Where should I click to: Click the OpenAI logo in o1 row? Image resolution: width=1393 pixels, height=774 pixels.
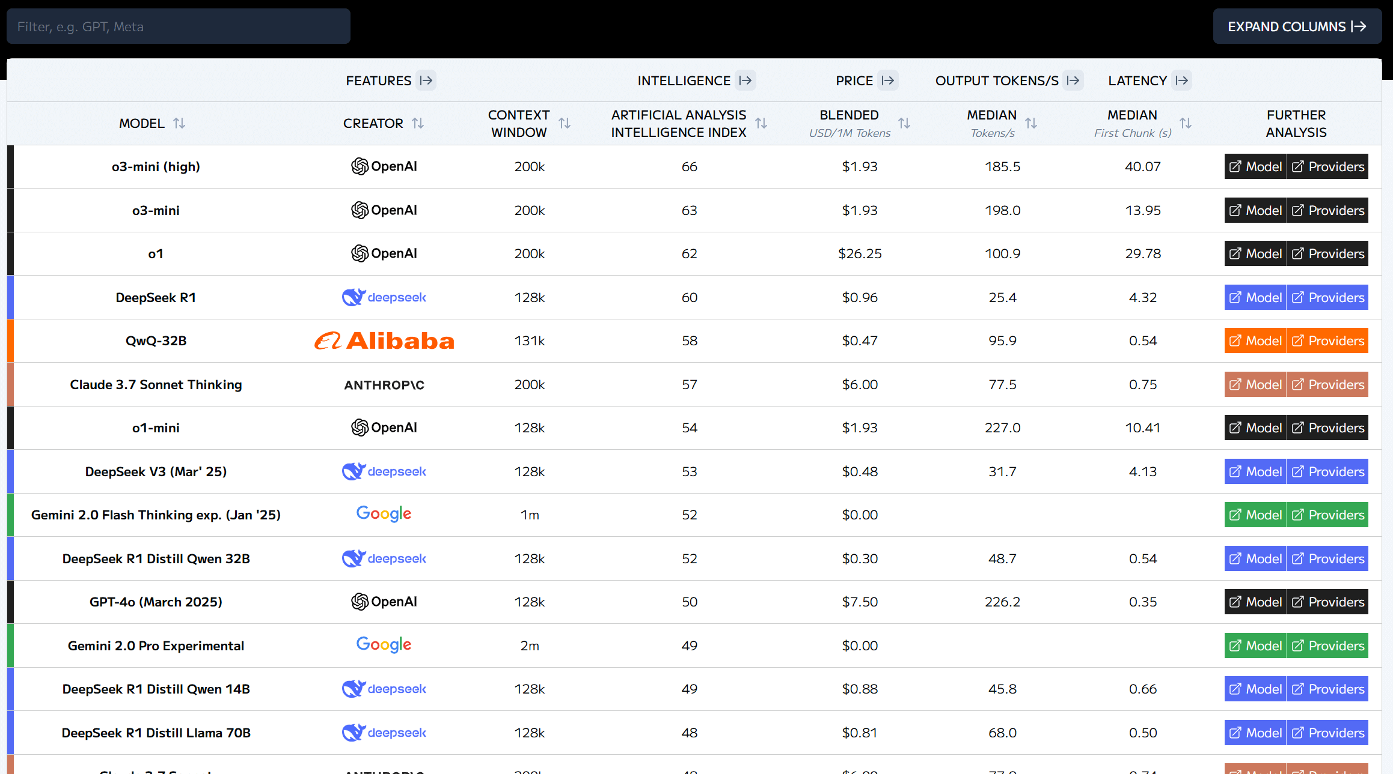click(384, 253)
